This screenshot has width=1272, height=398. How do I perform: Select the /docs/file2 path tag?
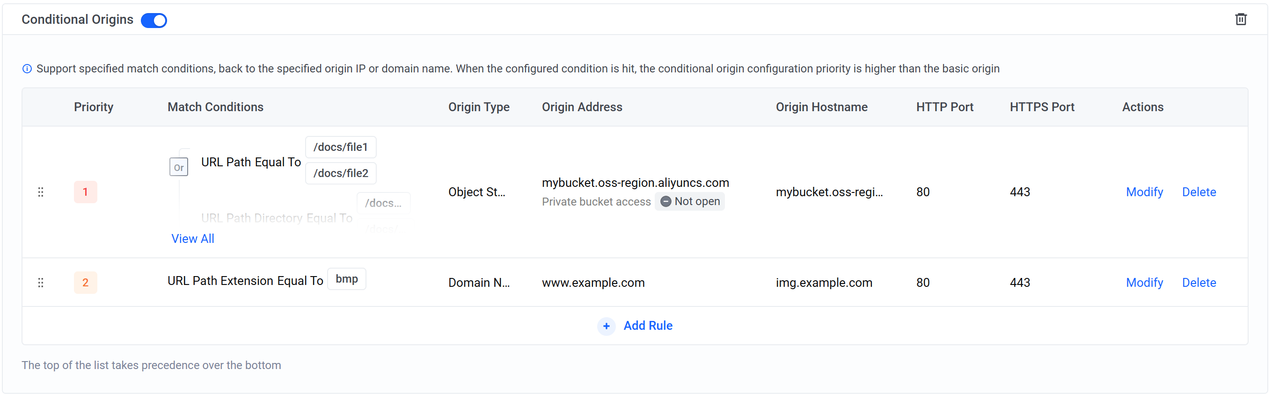pos(340,173)
